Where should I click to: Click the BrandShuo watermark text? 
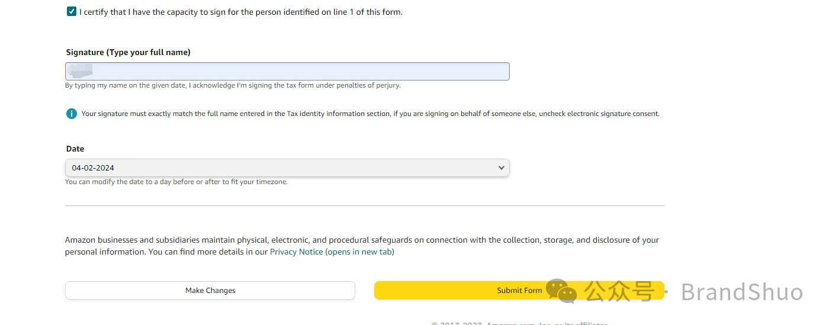pyautogui.click(x=741, y=292)
